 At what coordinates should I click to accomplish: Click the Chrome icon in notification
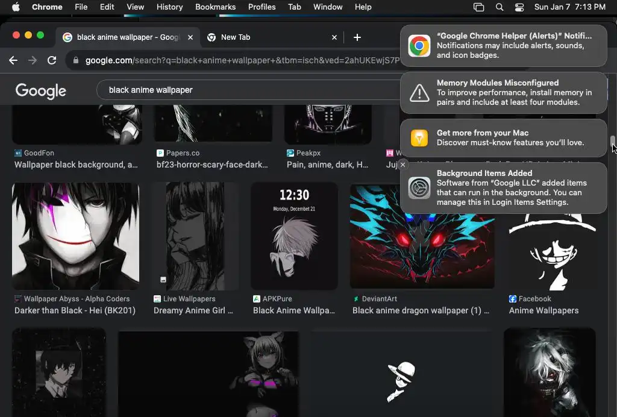[x=419, y=46]
